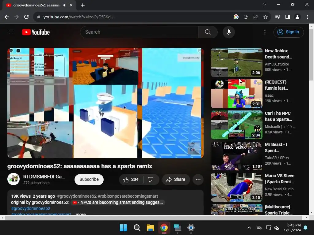Go to the YouTube home logo
The width and height of the screenshot is (314, 235).
36,32
